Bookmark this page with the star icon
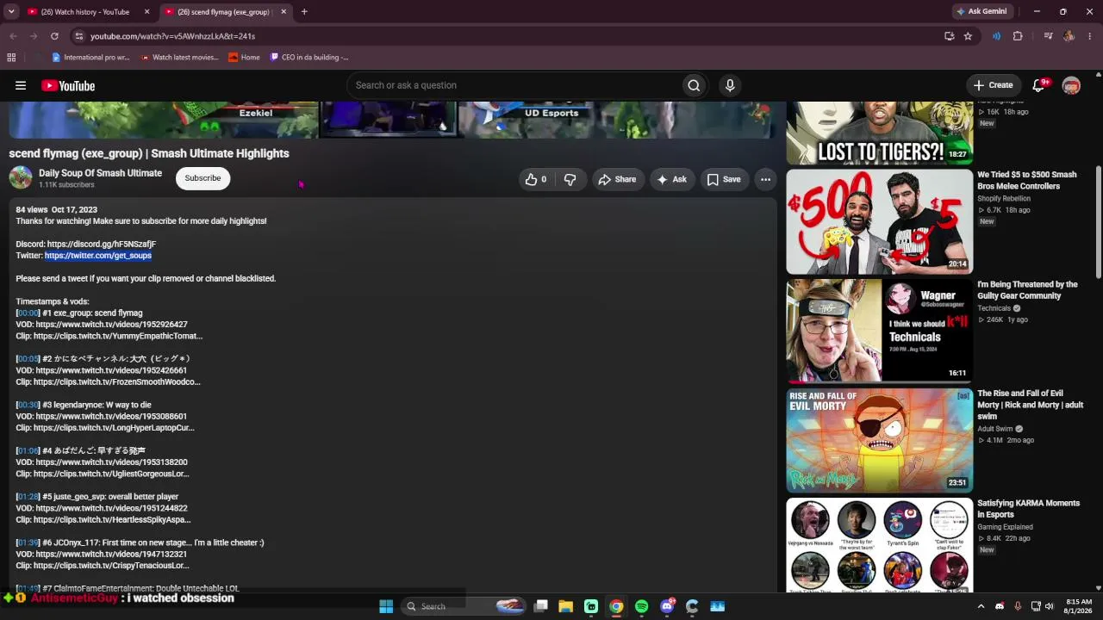The height and width of the screenshot is (620, 1103). (968, 36)
